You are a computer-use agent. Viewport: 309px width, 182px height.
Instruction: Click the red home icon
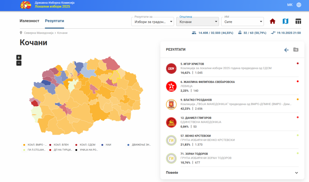[272, 21]
